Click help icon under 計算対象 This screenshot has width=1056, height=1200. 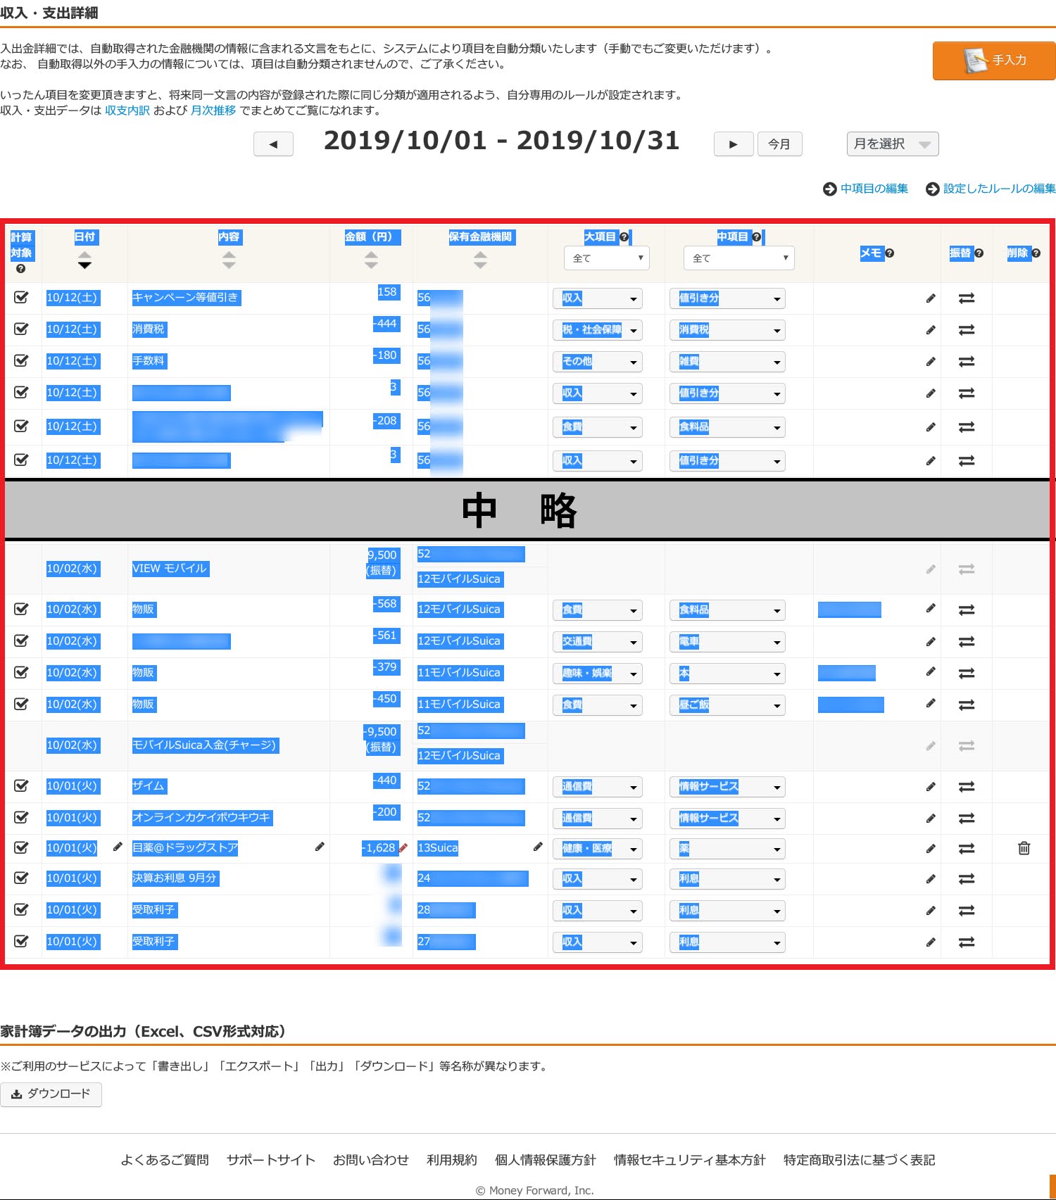(20, 269)
